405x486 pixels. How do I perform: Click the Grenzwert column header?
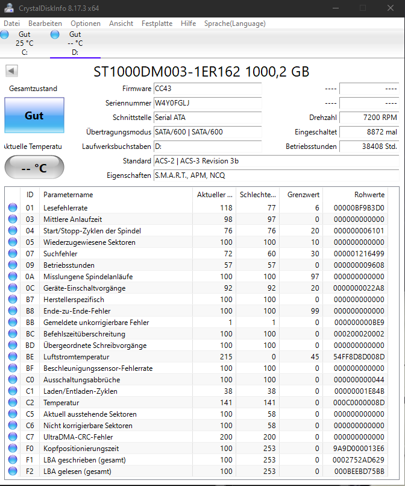[x=301, y=195]
